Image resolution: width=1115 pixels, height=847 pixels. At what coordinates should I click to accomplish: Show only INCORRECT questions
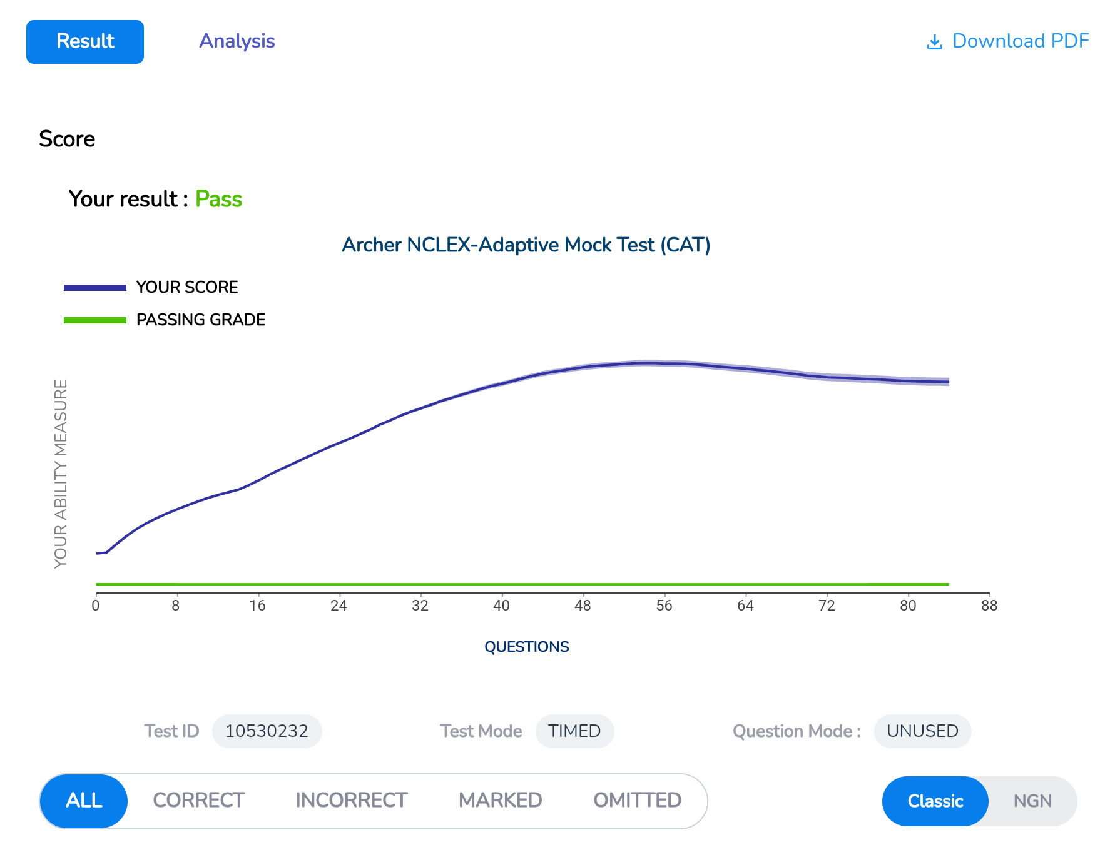coord(351,801)
